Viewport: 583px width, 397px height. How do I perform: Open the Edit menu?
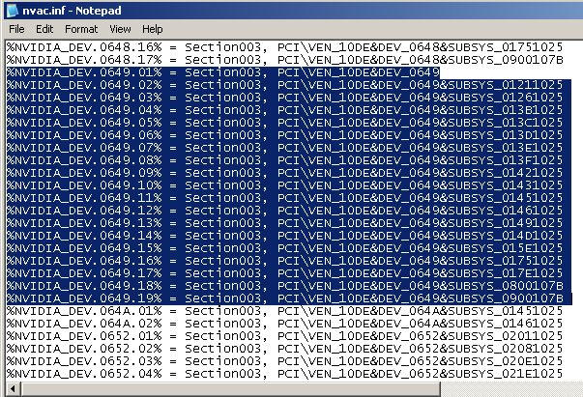pyautogui.click(x=44, y=29)
